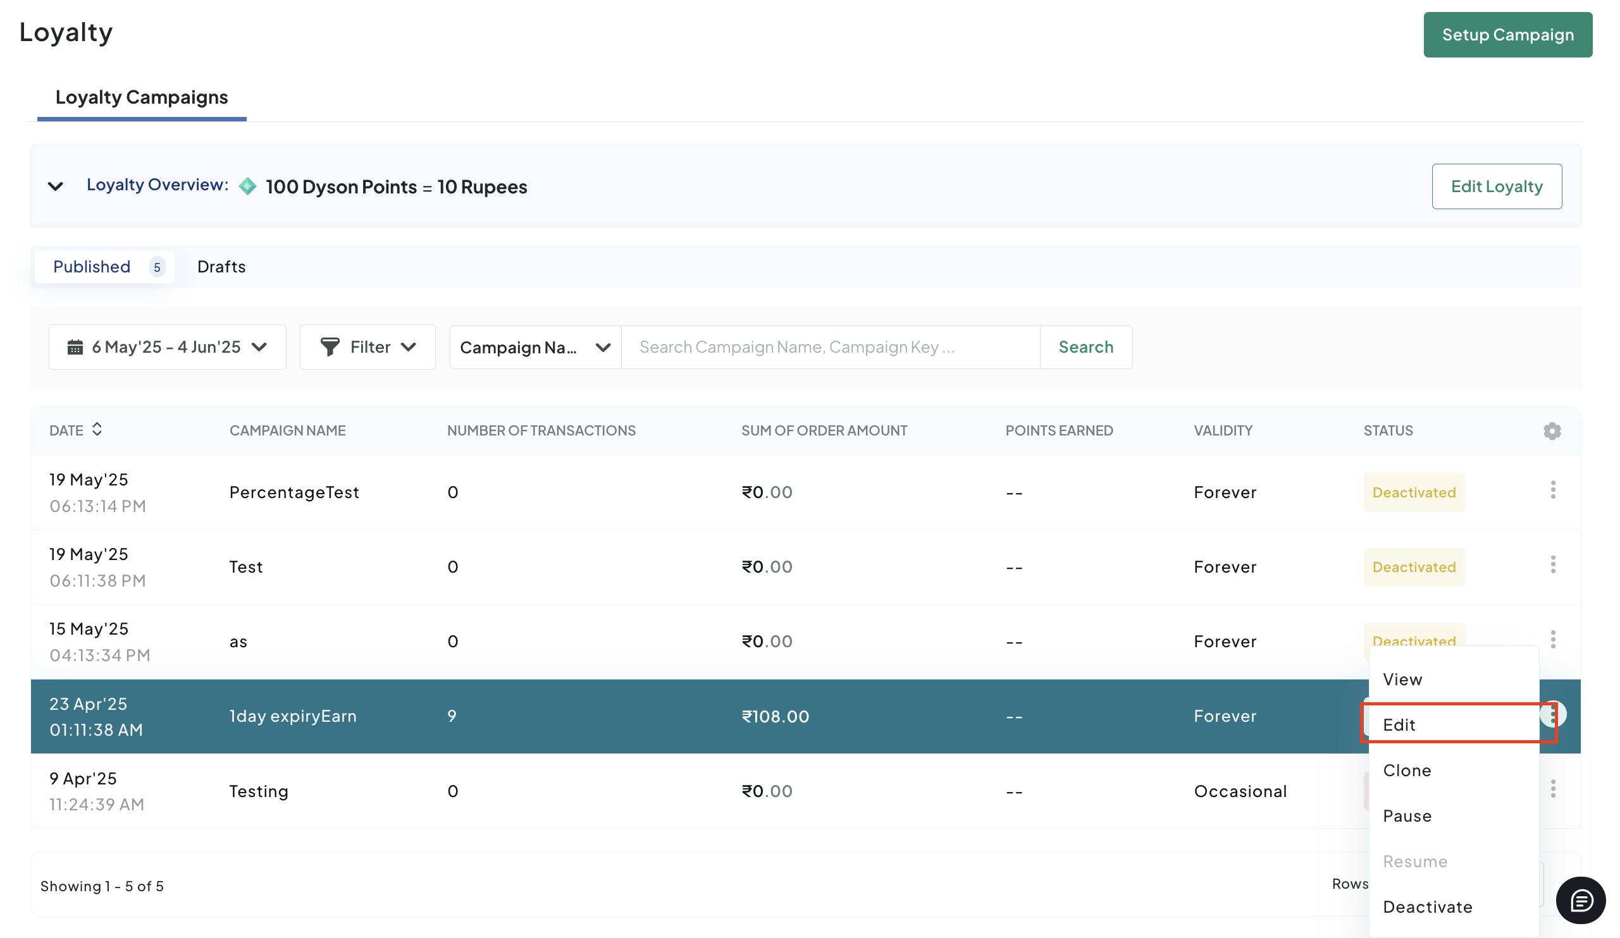Click the CAMPAIGN NAME column header
This screenshot has height=938, width=1620.
pos(287,430)
